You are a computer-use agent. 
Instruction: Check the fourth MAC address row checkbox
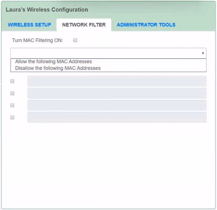[x=12, y=117]
